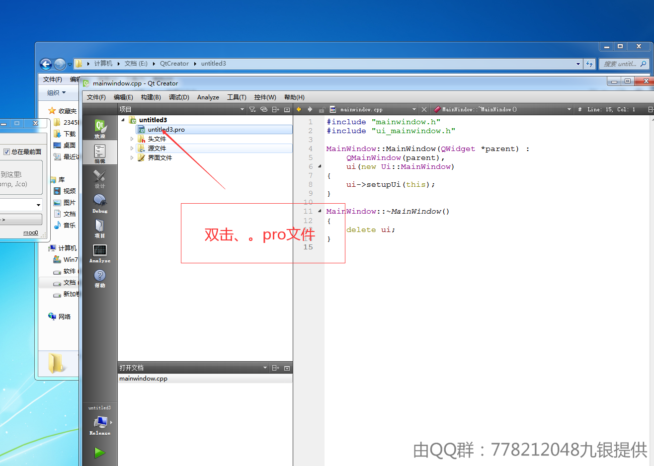
Task: Open the MainWindow::~MainWindow() symbol dropdown
Action: (570, 109)
